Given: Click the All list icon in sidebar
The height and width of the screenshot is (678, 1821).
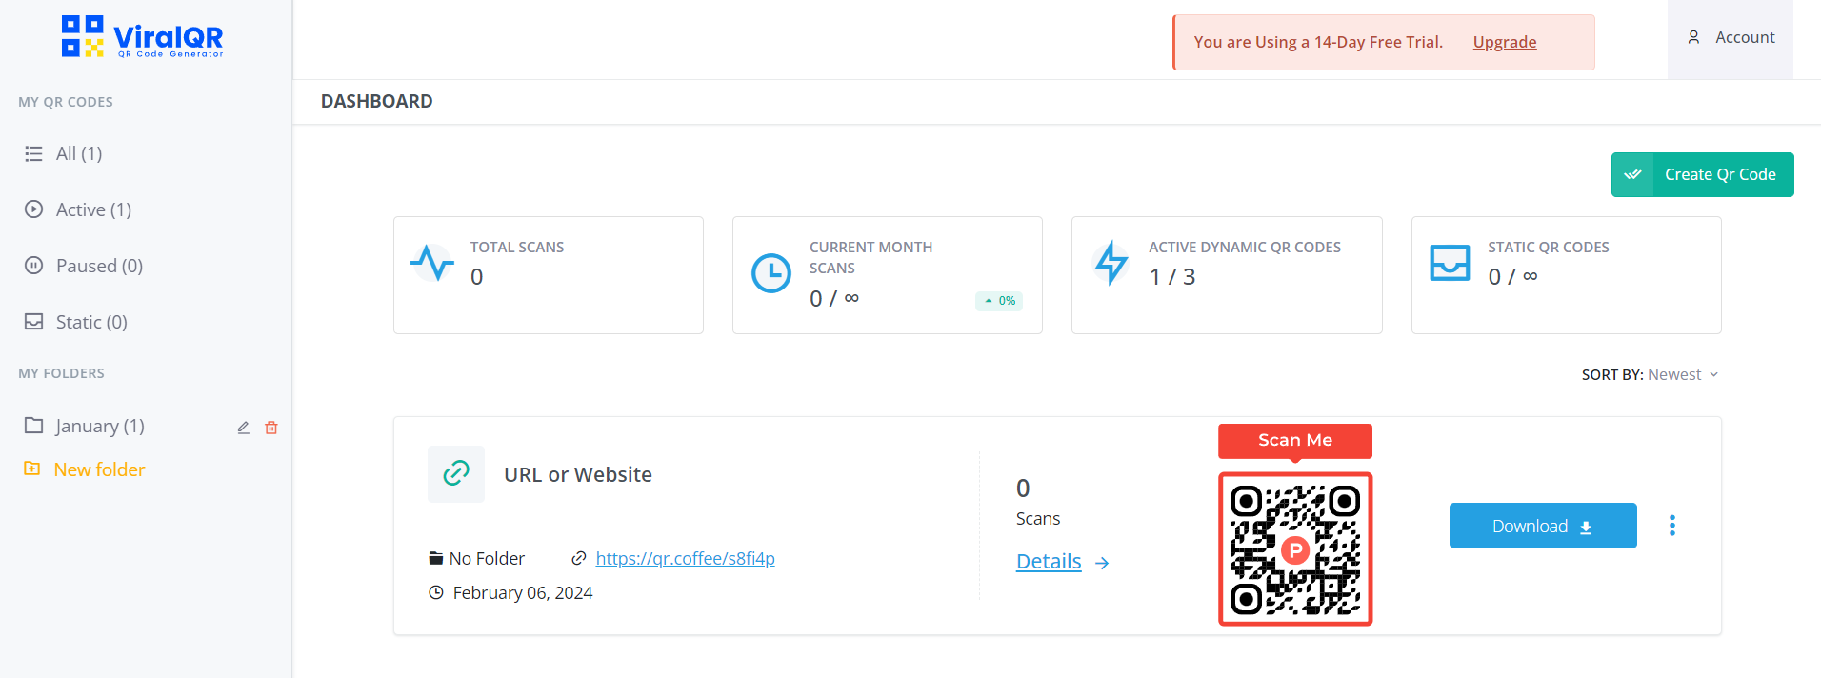Looking at the screenshot, I should point(33,153).
